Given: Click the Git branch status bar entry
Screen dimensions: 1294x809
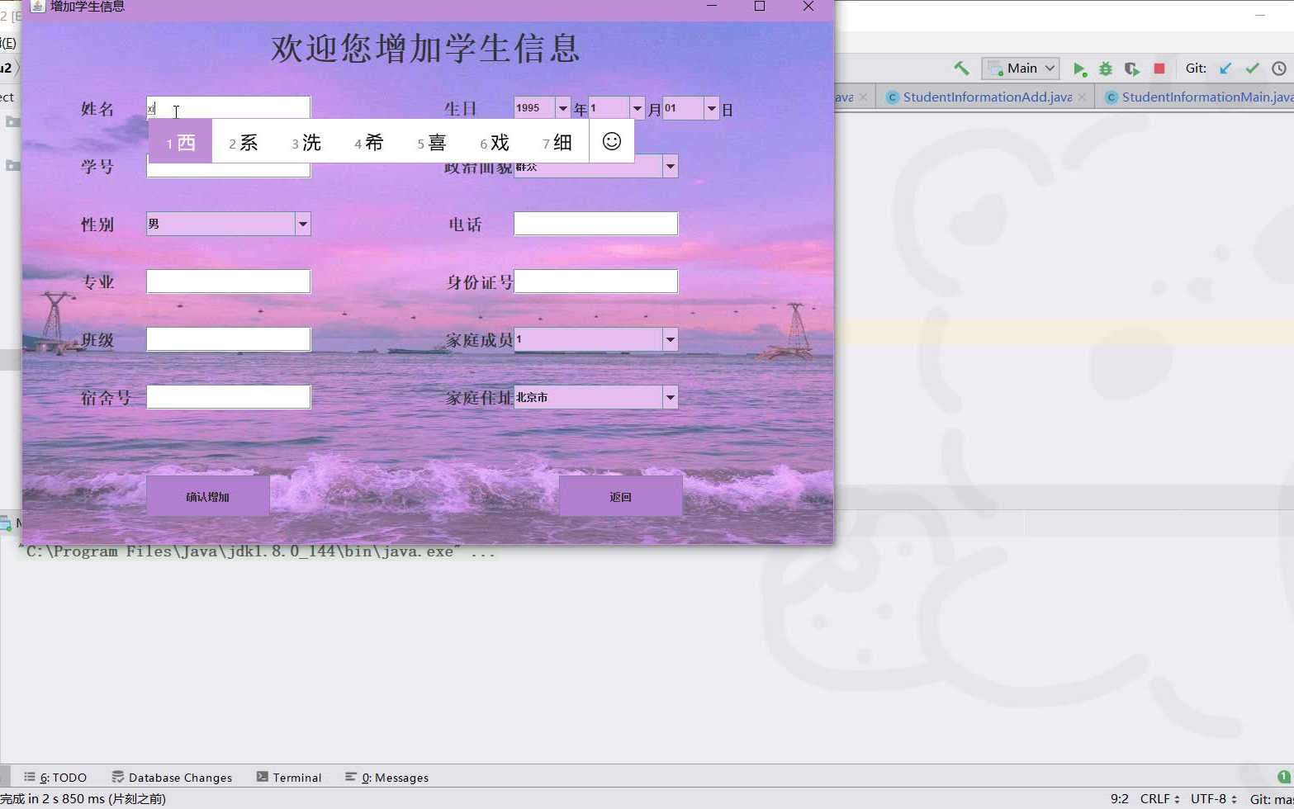Looking at the screenshot, I should pyautogui.click(x=1271, y=798).
